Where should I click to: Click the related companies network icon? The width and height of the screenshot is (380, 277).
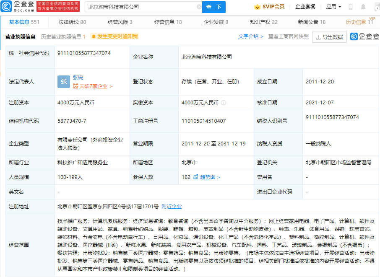click(x=75, y=86)
